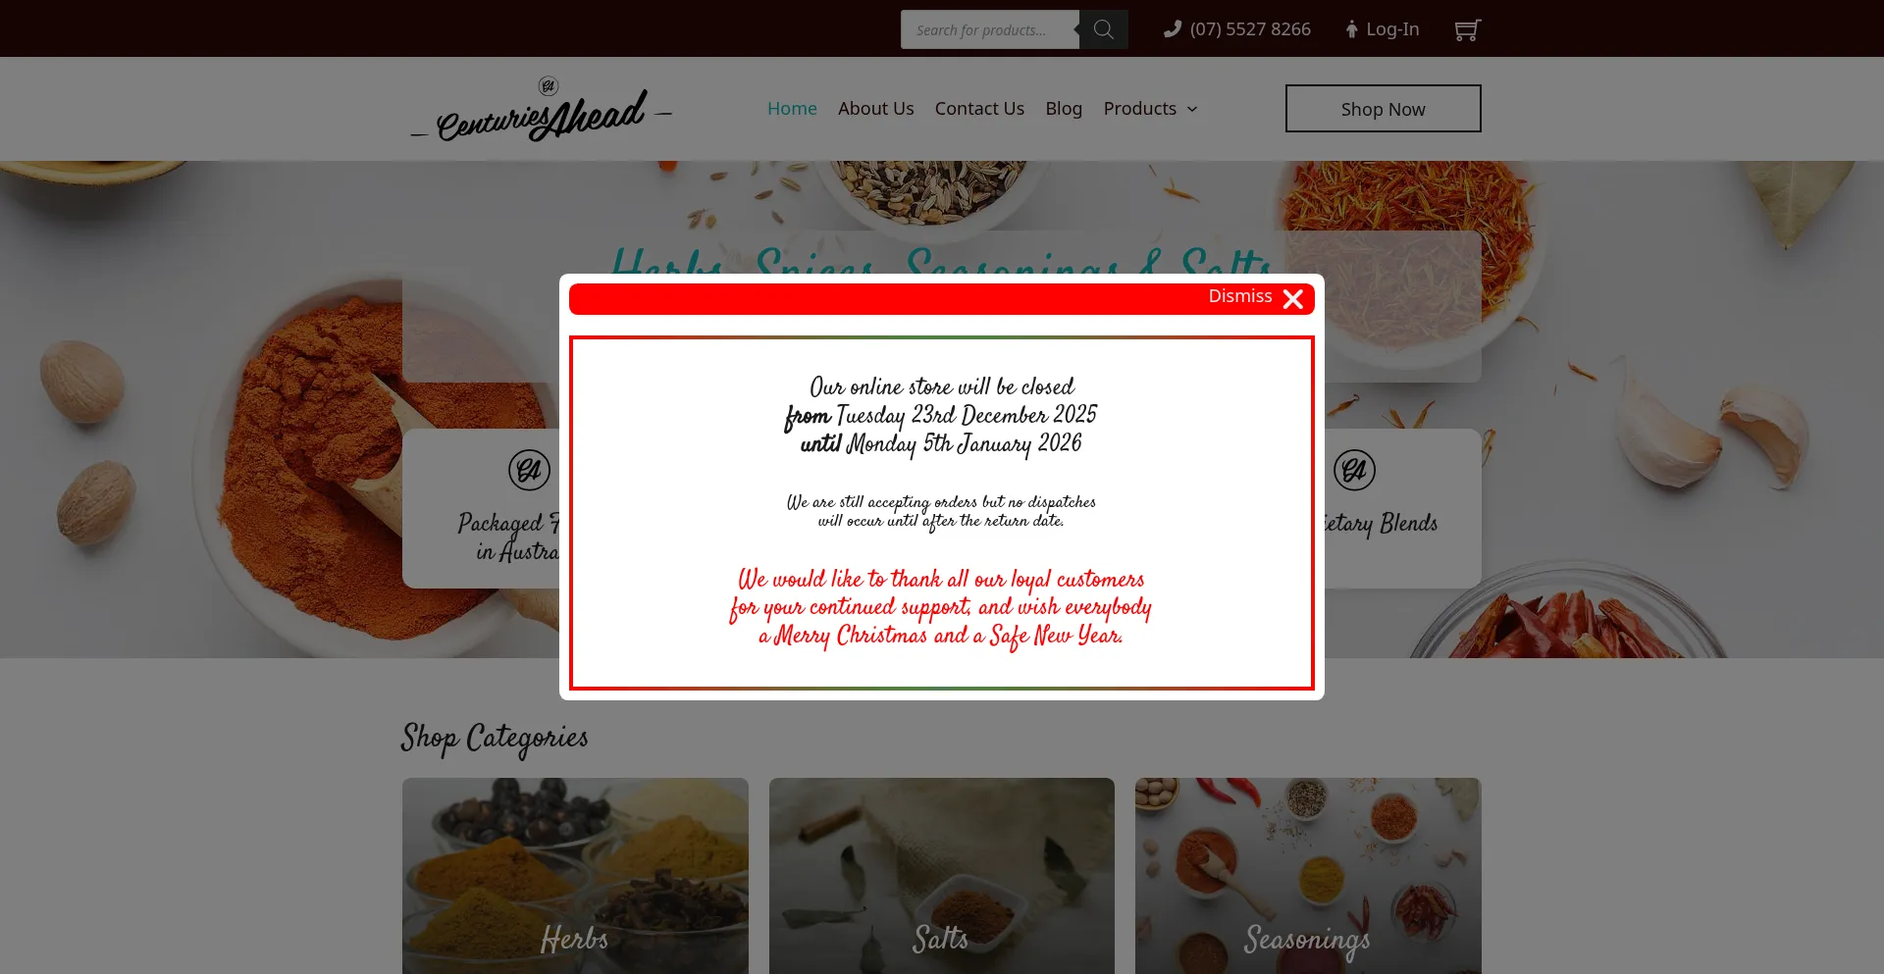Open the Seasonings category thumbnail
1884x974 pixels.
(x=1308, y=876)
